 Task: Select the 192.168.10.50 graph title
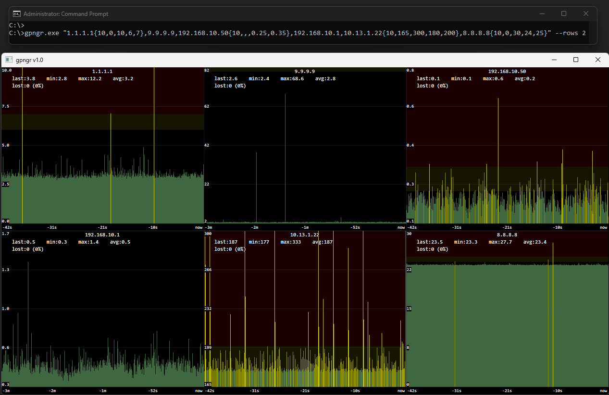coord(507,71)
